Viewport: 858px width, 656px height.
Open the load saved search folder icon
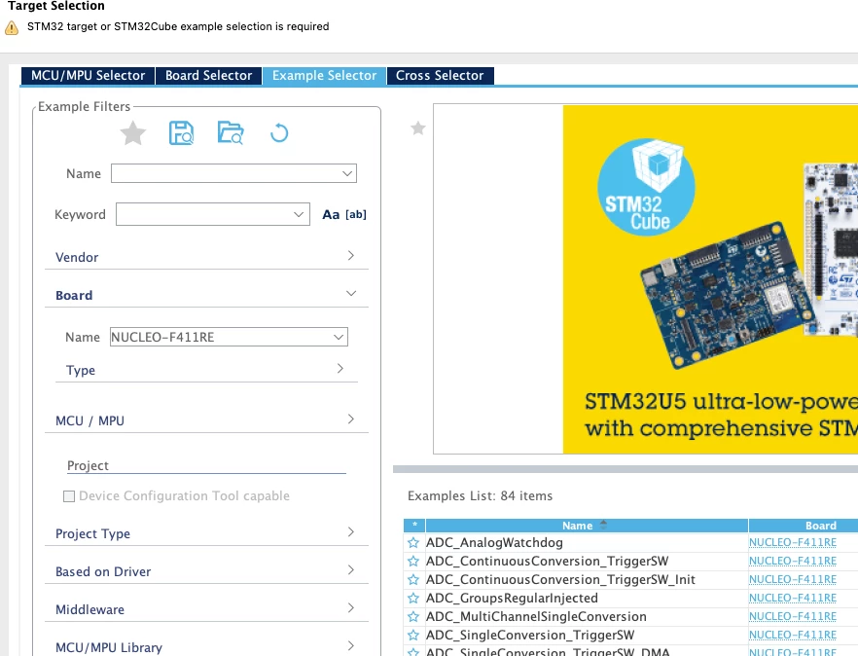point(231,133)
